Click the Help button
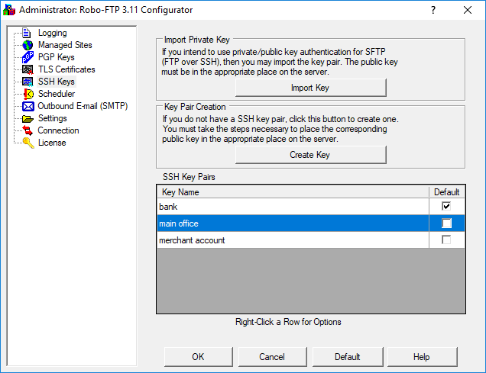 [422, 357]
